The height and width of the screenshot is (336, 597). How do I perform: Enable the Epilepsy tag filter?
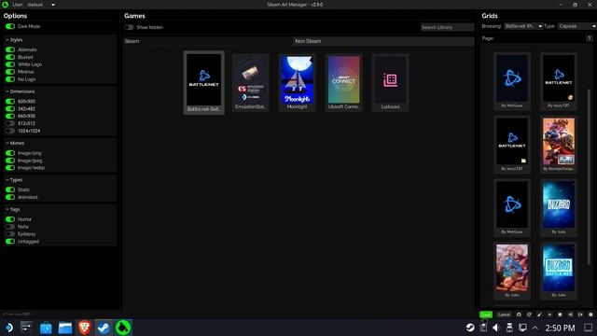(x=10, y=234)
